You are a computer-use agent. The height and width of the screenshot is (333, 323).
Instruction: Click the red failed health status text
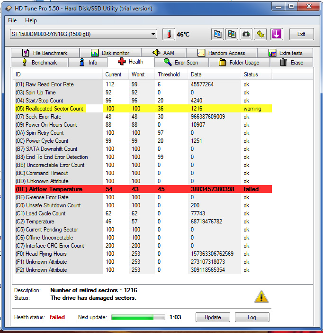(57, 317)
